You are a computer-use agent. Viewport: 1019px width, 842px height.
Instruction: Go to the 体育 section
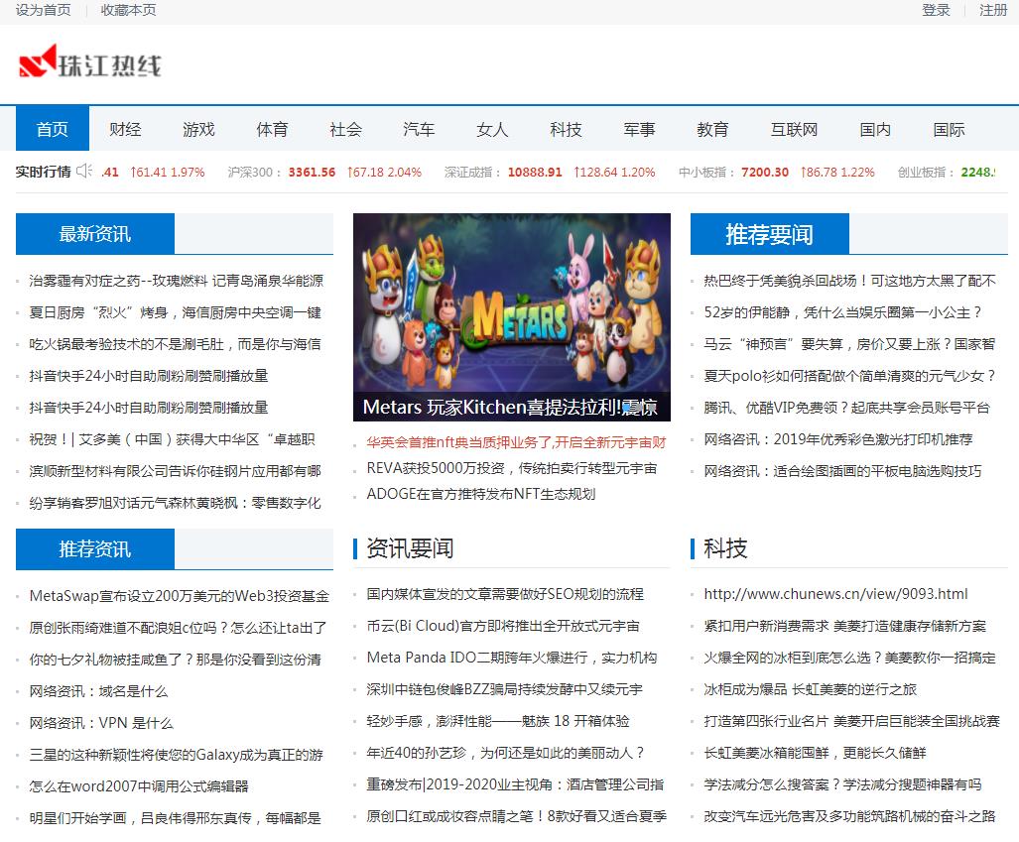tap(272, 129)
